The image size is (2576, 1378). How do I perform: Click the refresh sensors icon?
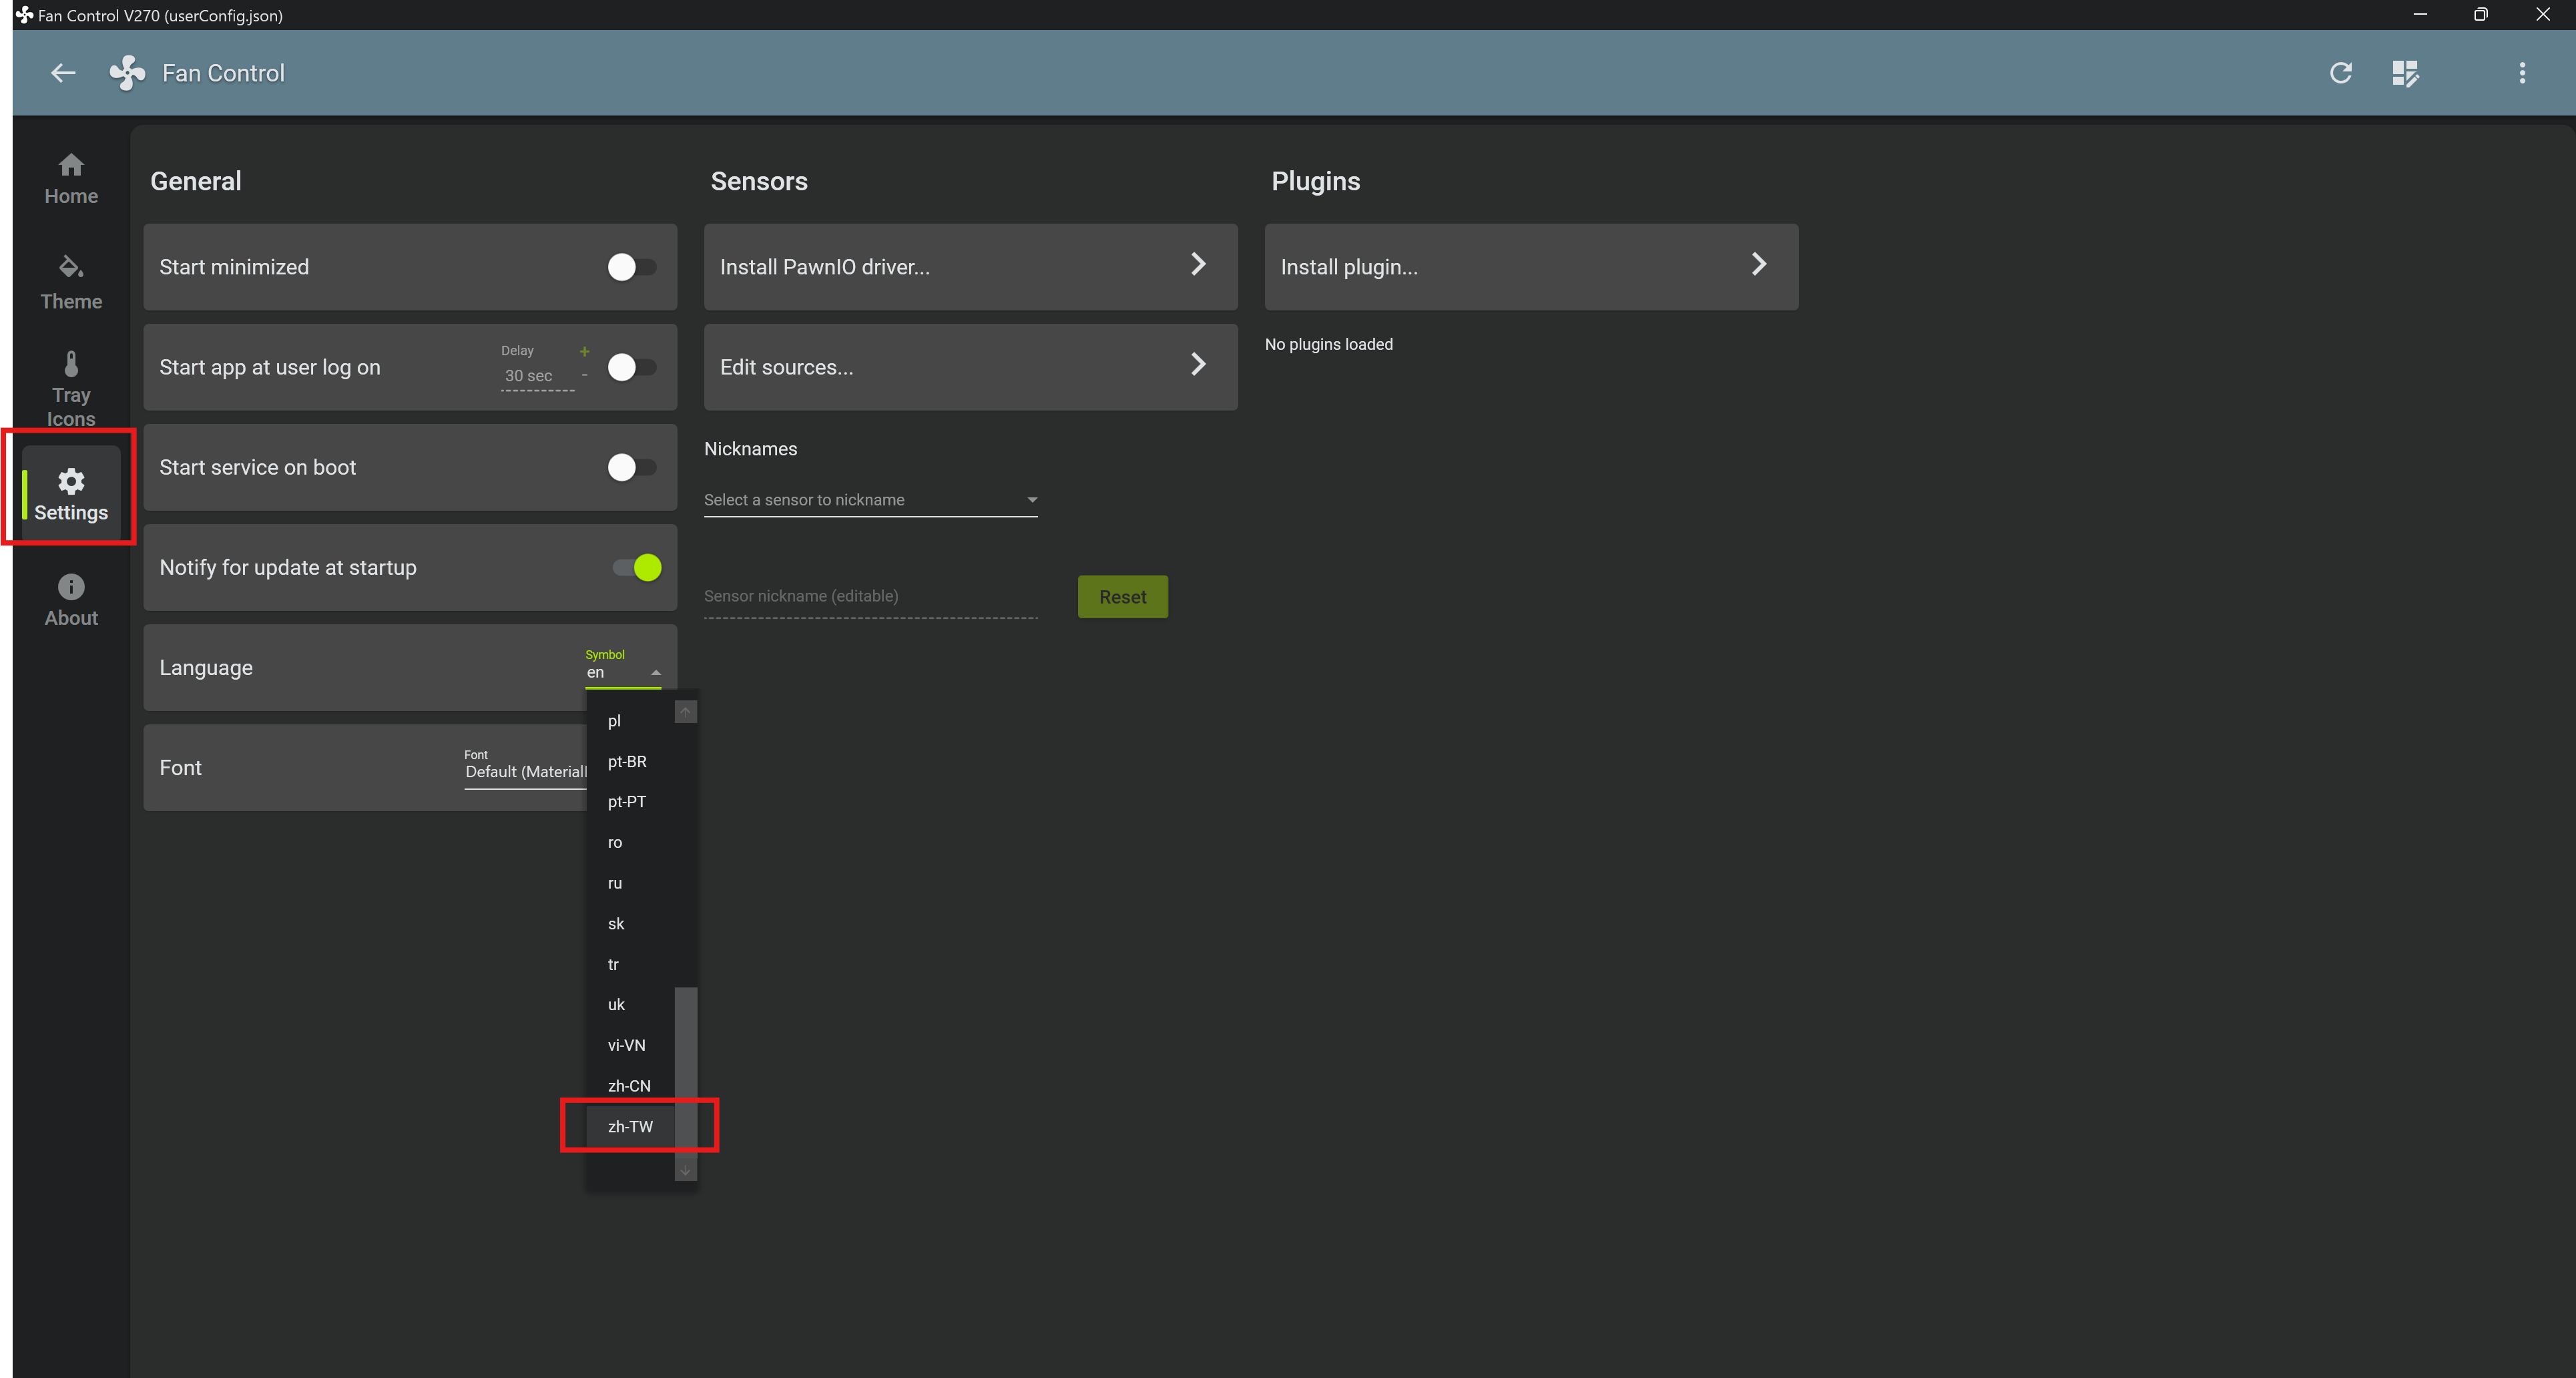pos(2341,73)
